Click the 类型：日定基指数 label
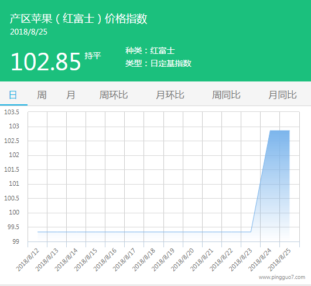 [x=159, y=63]
